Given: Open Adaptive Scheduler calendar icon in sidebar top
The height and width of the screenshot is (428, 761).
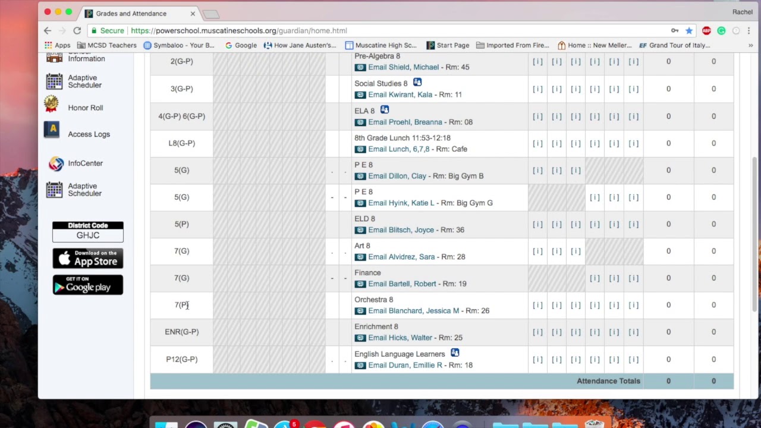Looking at the screenshot, I should tap(54, 81).
